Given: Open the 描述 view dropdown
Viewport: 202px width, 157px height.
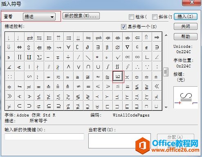Looking at the screenshot, I should coord(39,17).
